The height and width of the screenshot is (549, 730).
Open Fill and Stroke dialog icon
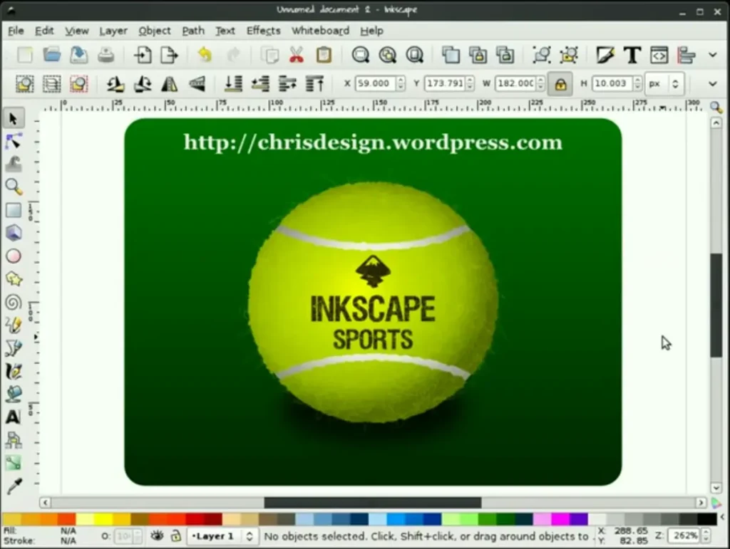tap(605, 55)
